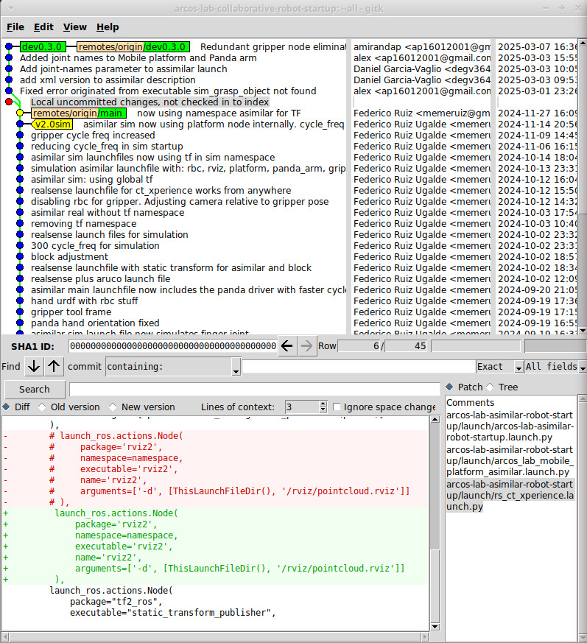Click the green dev0.3.0 branch label
Screen dimensions: 587x643
pos(42,46)
